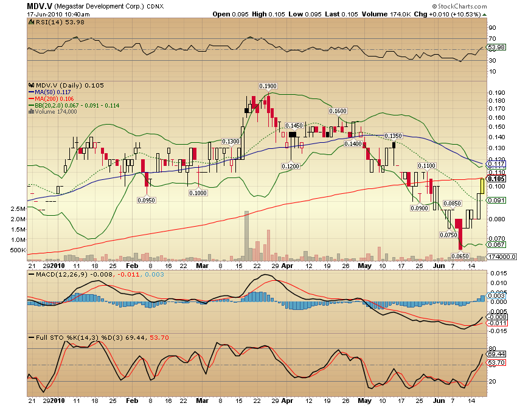This screenshot has width=517, height=406.
Task: Click the 0.1200 low price annotation
Action: click(291, 166)
